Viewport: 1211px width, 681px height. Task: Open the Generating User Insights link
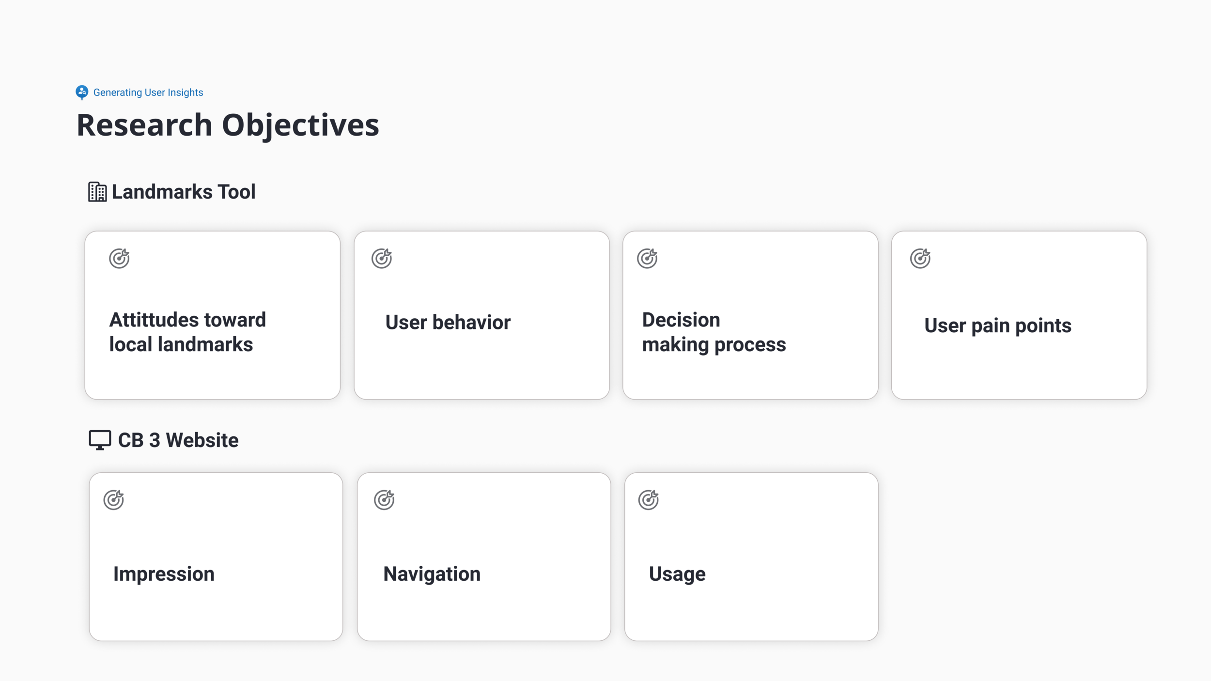[x=148, y=93]
